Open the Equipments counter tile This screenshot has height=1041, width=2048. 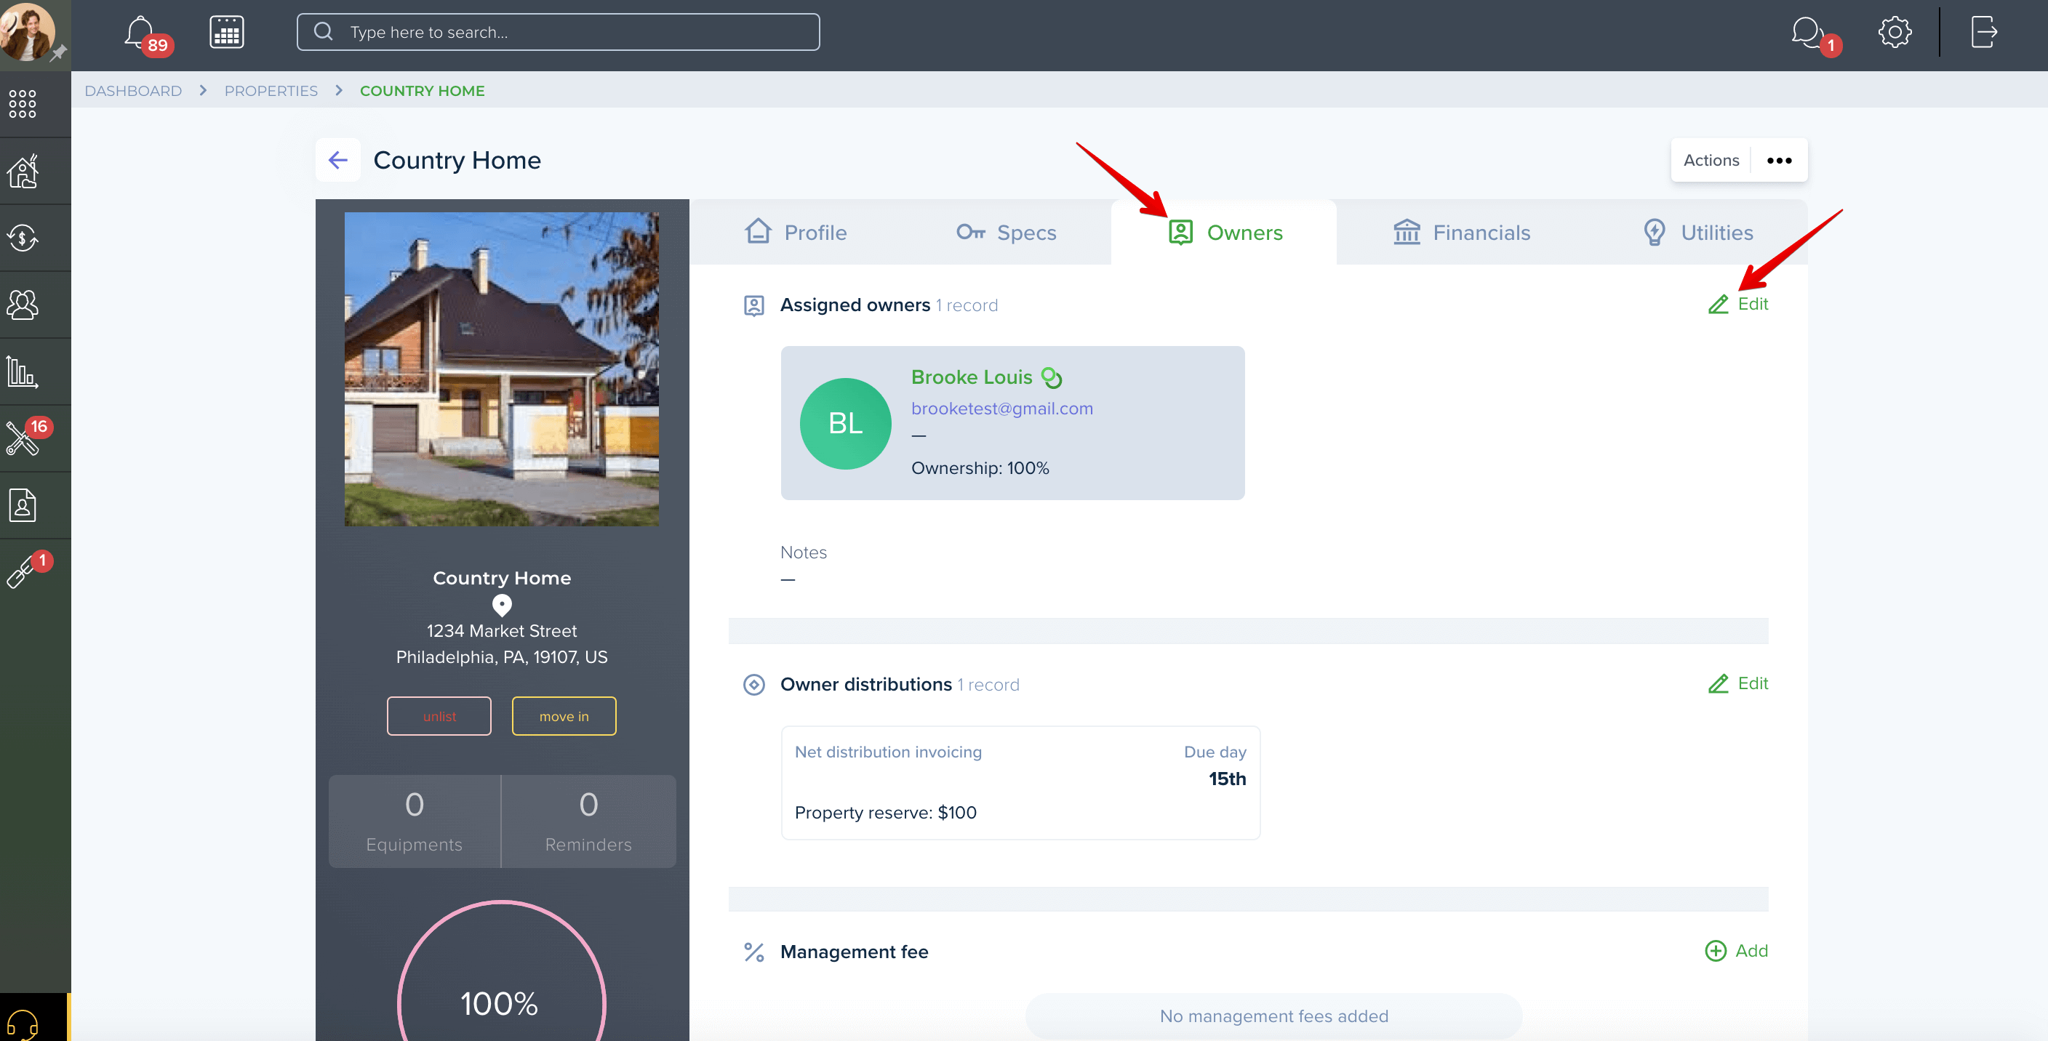(415, 821)
